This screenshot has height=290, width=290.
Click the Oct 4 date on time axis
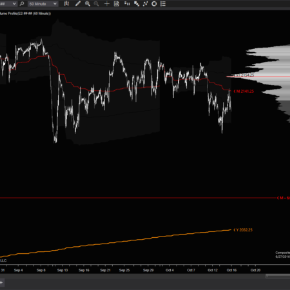click(x=169, y=270)
